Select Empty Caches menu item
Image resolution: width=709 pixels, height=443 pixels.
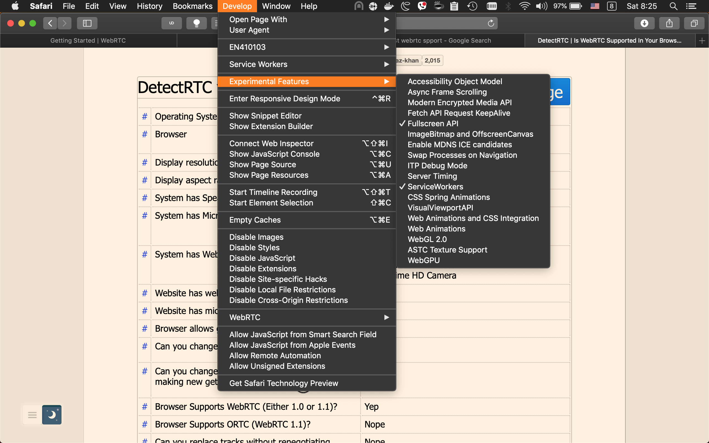point(307,220)
